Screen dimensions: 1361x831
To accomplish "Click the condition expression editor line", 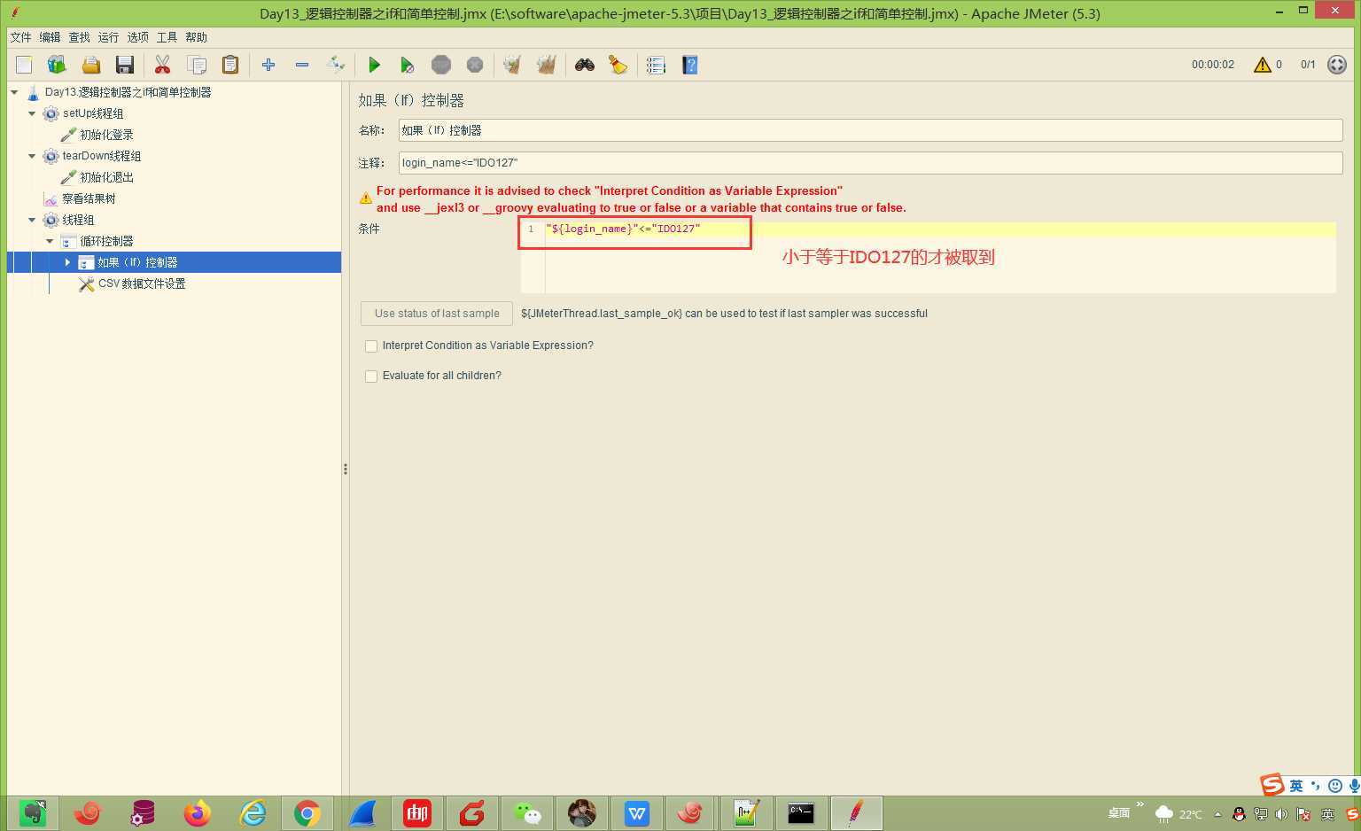I will click(x=940, y=229).
